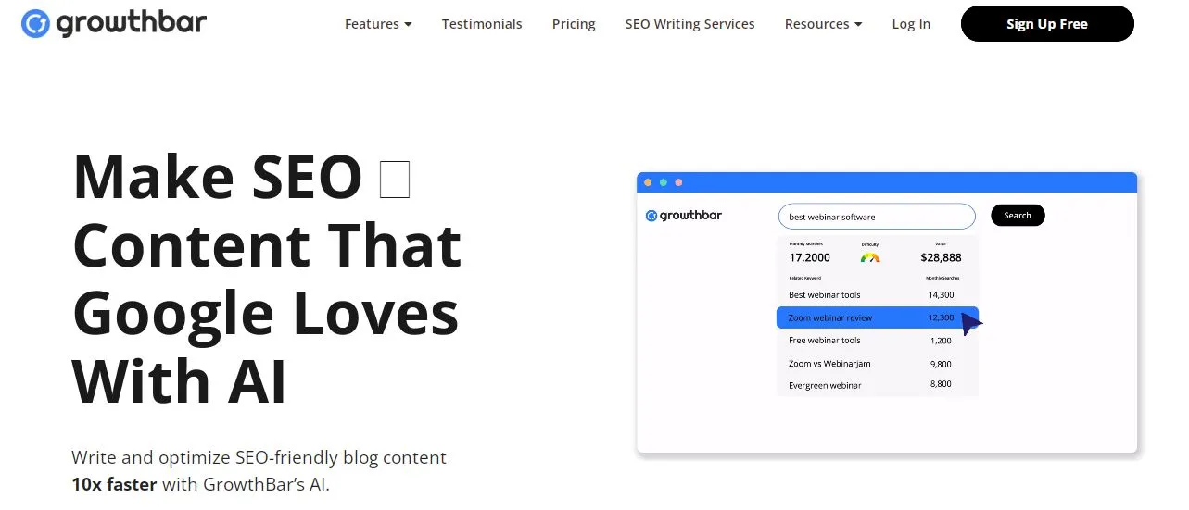This screenshot has height=510, width=1189.
Task: Click the Sign Up Free button
Action: coord(1047,24)
